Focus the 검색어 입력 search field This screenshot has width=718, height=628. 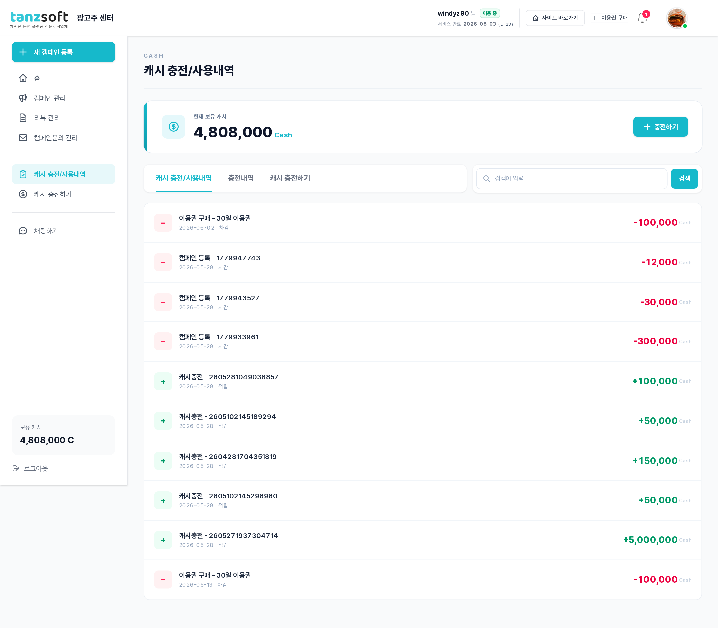[571, 179]
